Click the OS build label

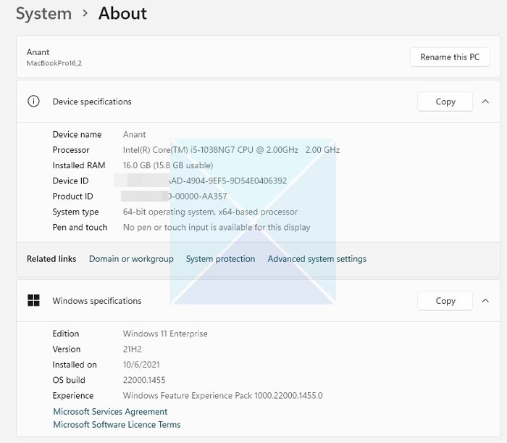tap(69, 380)
